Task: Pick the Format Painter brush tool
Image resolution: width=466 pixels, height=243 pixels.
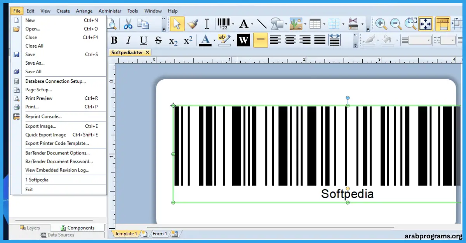Action: 192,24
